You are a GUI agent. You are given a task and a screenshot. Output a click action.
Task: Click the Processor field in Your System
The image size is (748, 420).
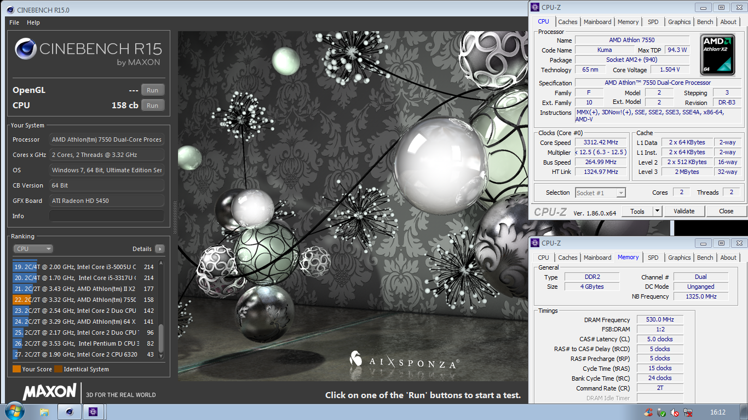click(x=107, y=139)
